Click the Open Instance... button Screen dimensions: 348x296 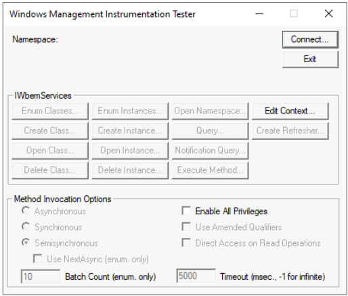pos(130,151)
